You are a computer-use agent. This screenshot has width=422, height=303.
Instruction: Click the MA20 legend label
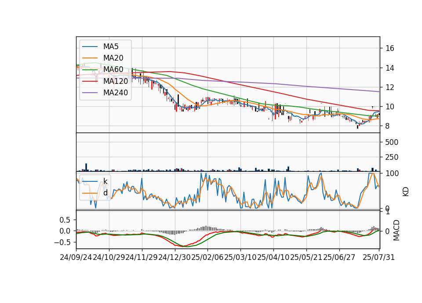pyautogui.click(x=113, y=58)
